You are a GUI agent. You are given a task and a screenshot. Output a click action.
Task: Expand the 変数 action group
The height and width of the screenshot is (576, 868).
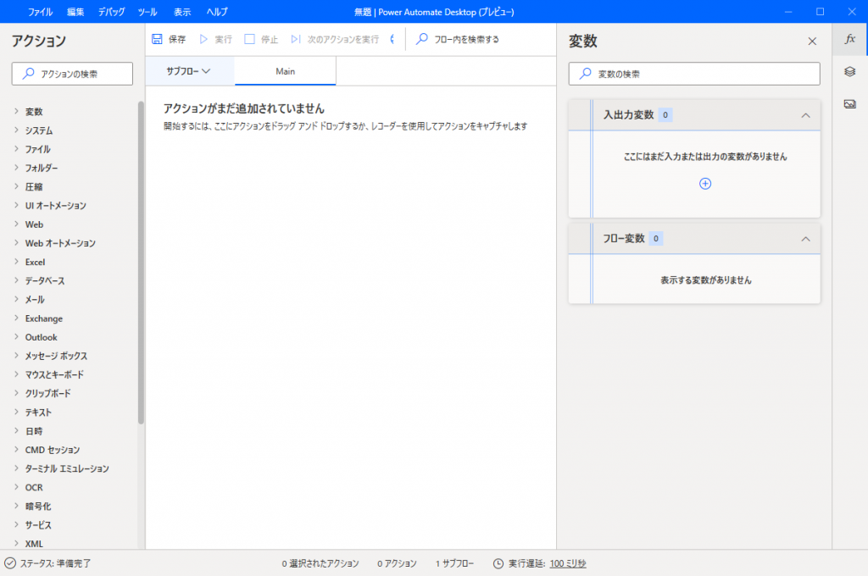tap(17, 111)
